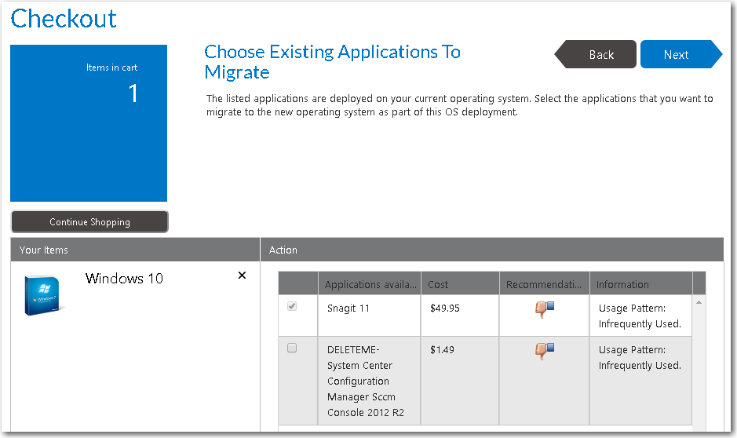Click the applications list scroll up arrow

(x=699, y=302)
